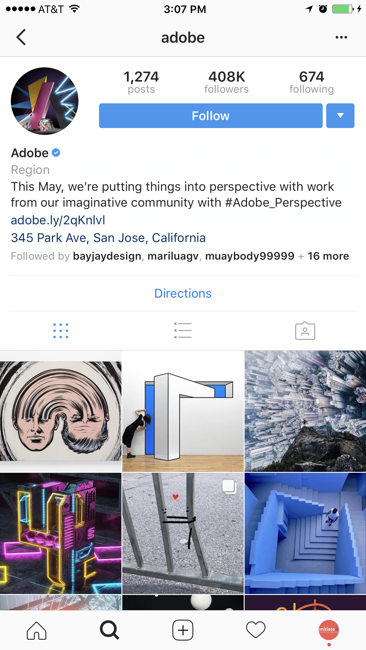Expand suggestions dropdown arrow beside Follow
The width and height of the screenshot is (366, 650).
coord(340,116)
